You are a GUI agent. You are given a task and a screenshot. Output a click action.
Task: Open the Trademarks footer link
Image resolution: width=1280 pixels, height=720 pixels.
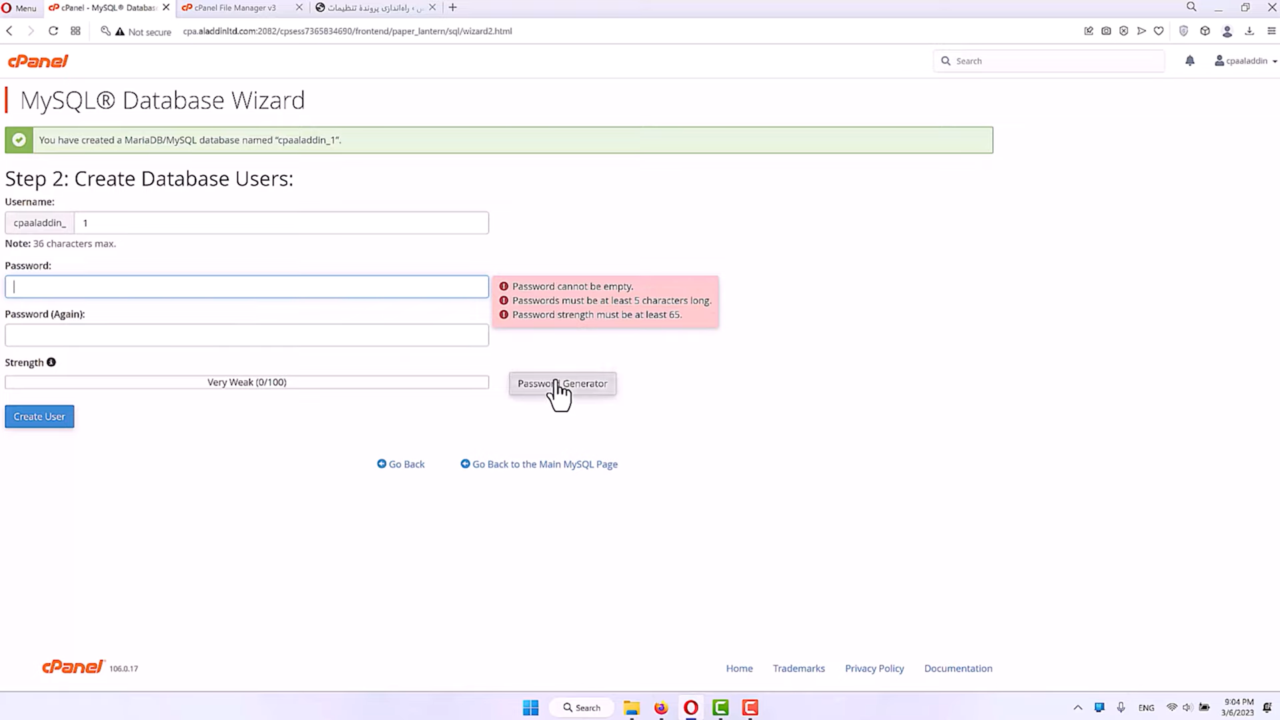point(798,669)
